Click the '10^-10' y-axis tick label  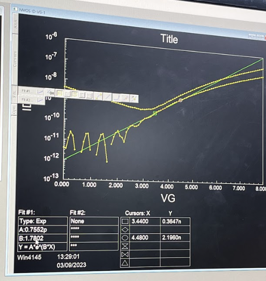(52, 116)
